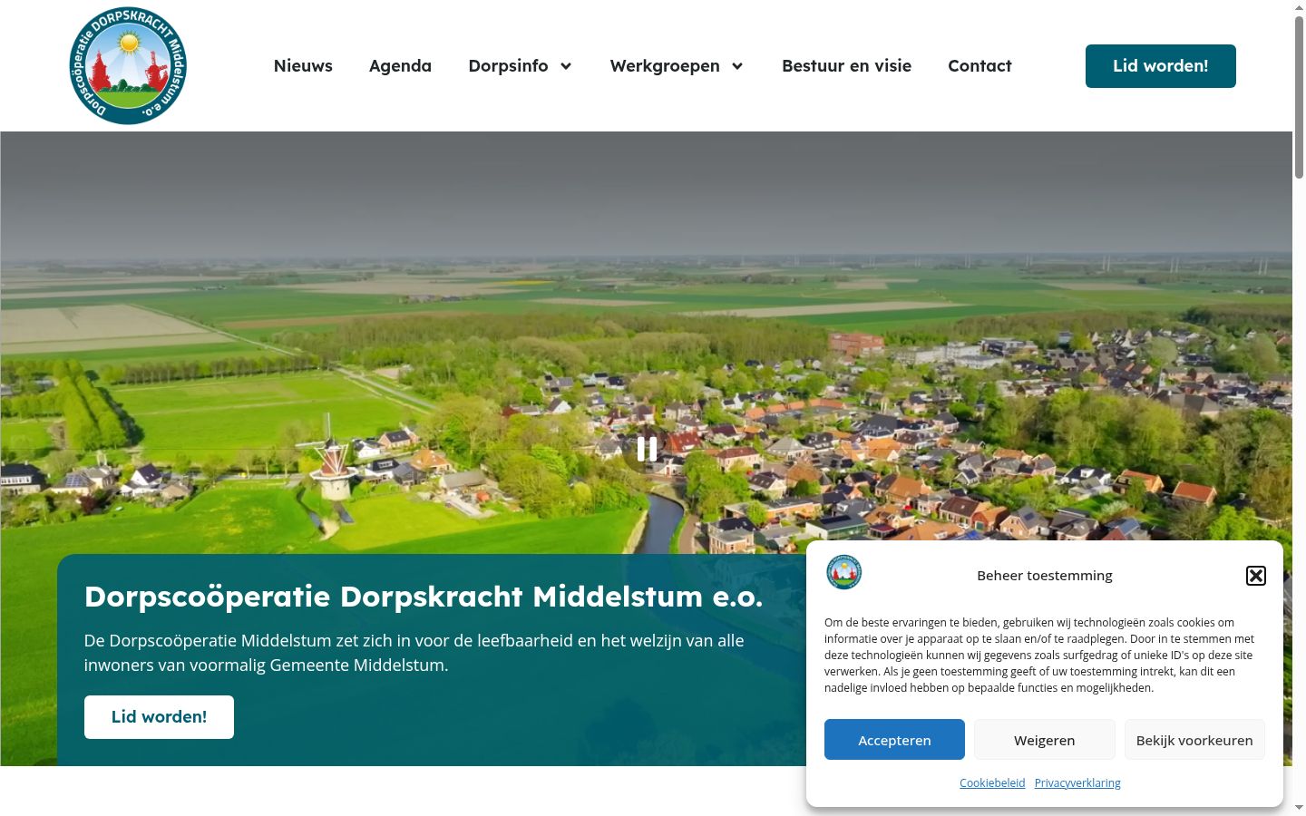Viewport: 1306px width, 816px height.
Task: Click the 'Beheer toestemming' dialog title
Action: tap(1045, 576)
